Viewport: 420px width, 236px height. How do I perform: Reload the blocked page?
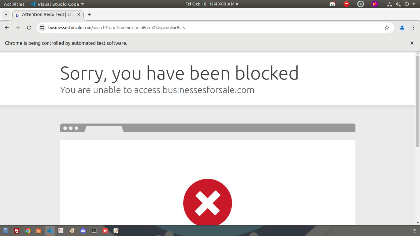point(29,28)
